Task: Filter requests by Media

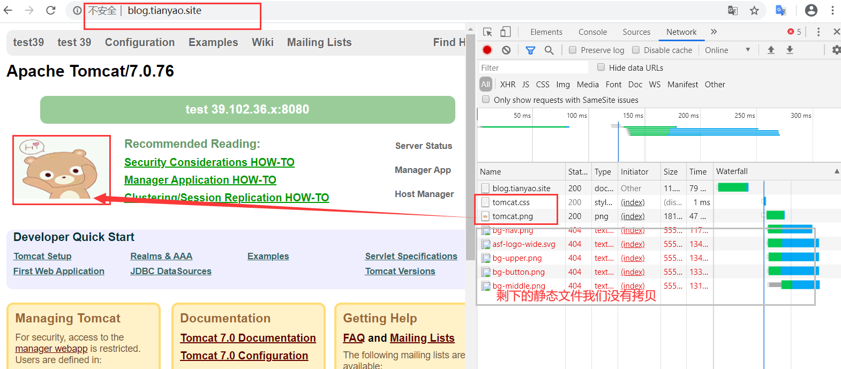Action: click(588, 85)
